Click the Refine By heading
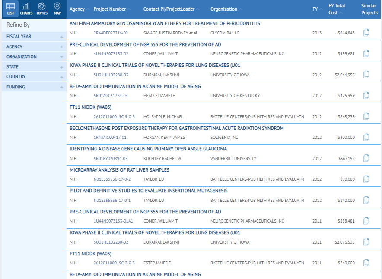Viewport: 382px width, 279px height. point(18,25)
